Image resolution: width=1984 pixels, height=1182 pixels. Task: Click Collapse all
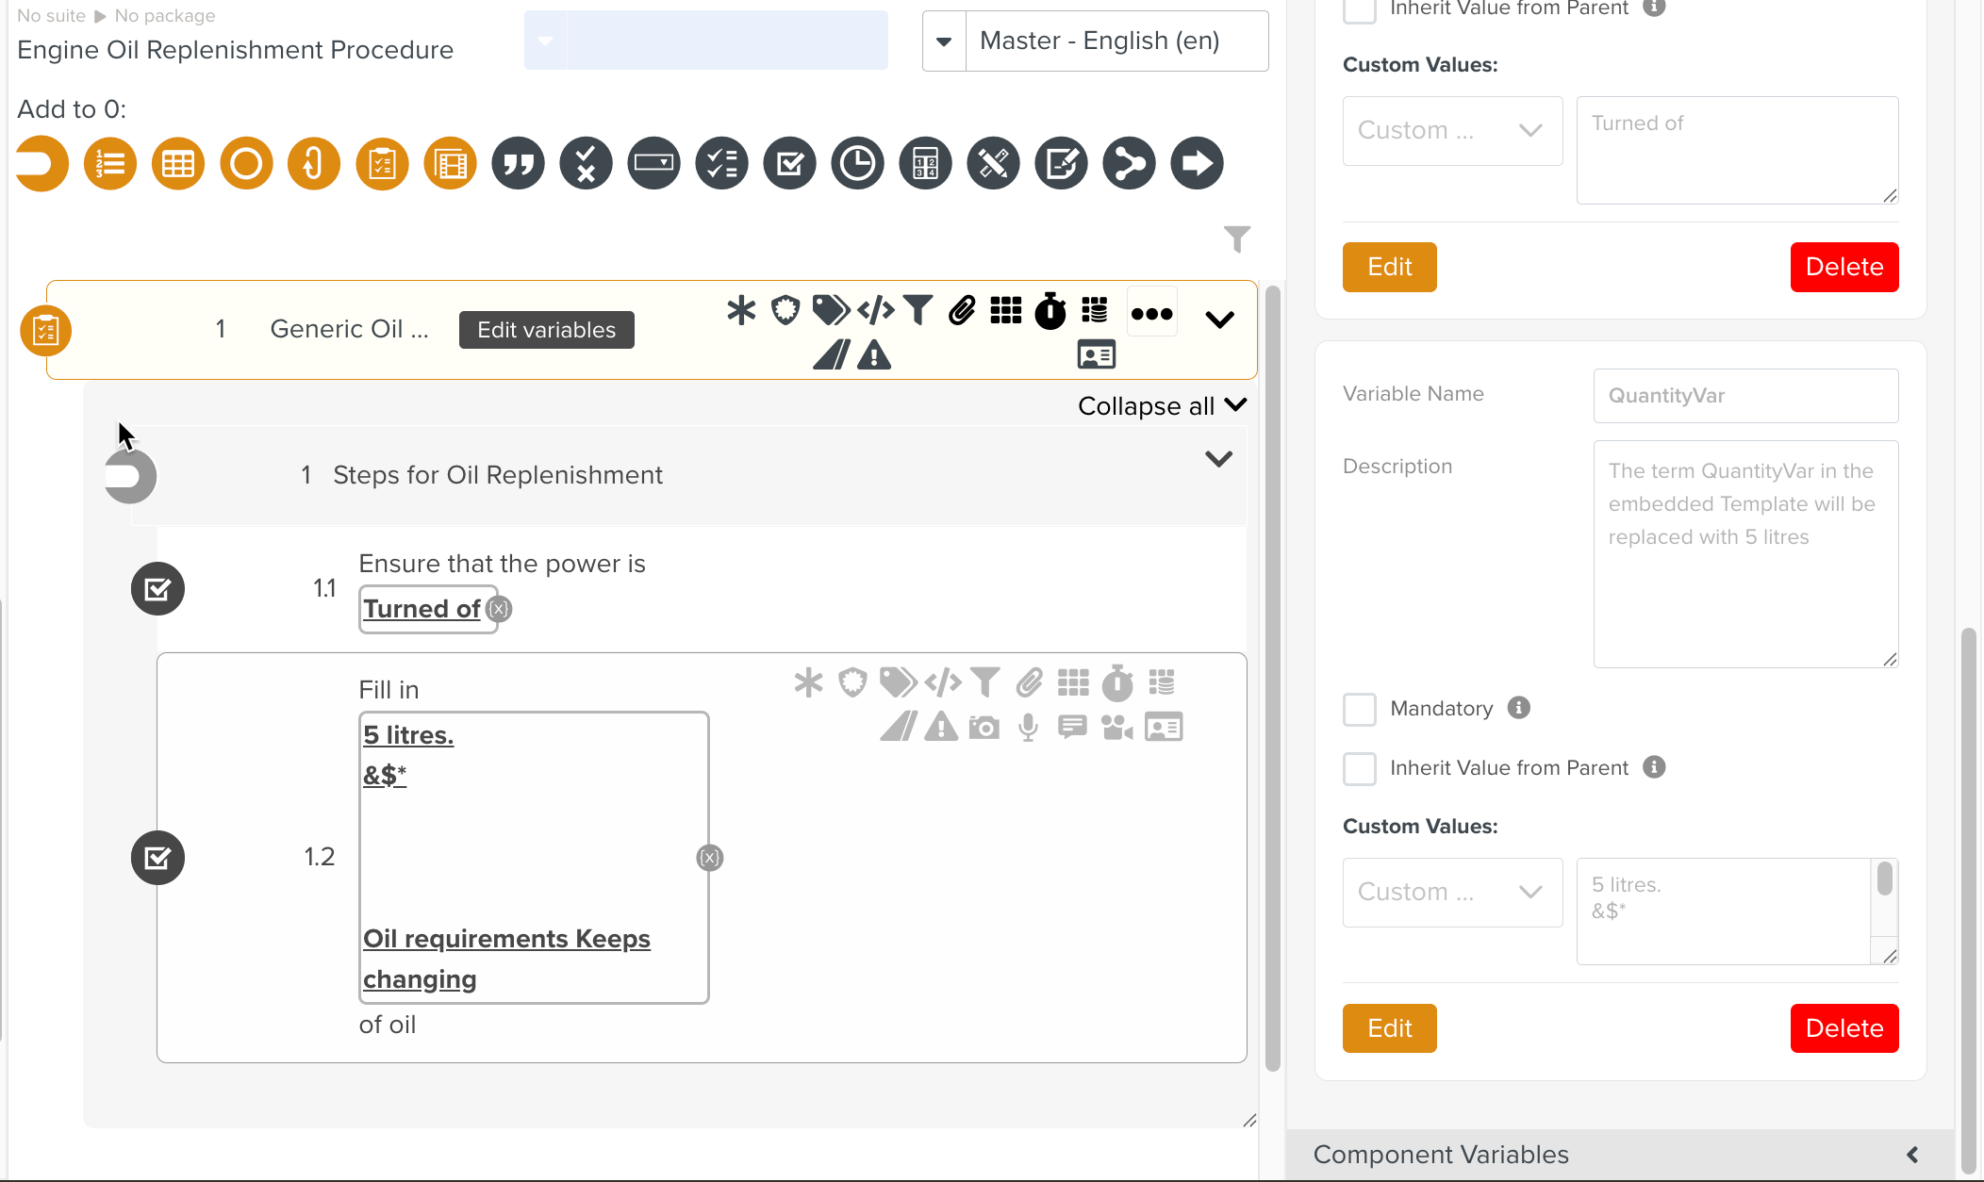[x=1162, y=406]
